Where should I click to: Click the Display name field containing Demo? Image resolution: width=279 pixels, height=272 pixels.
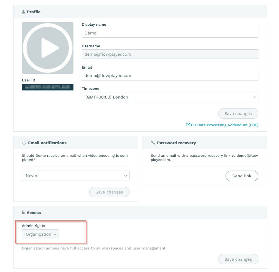click(x=170, y=33)
